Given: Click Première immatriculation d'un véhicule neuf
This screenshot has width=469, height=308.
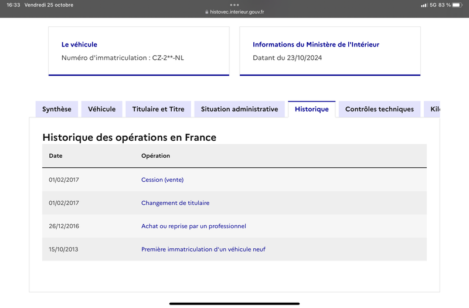Looking at the screenshot, I should coord(203,249).
